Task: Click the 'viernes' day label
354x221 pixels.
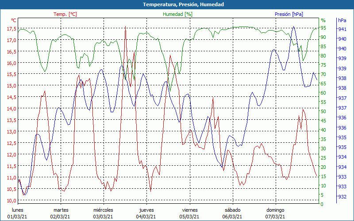Action: coord(190,210)
